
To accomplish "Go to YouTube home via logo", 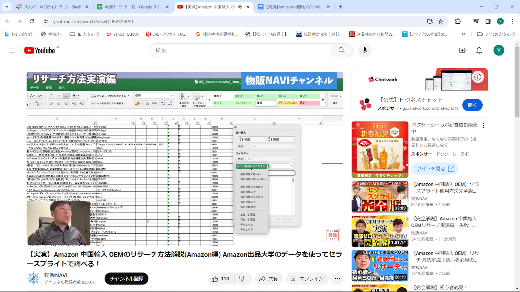I will pos(40,50).
